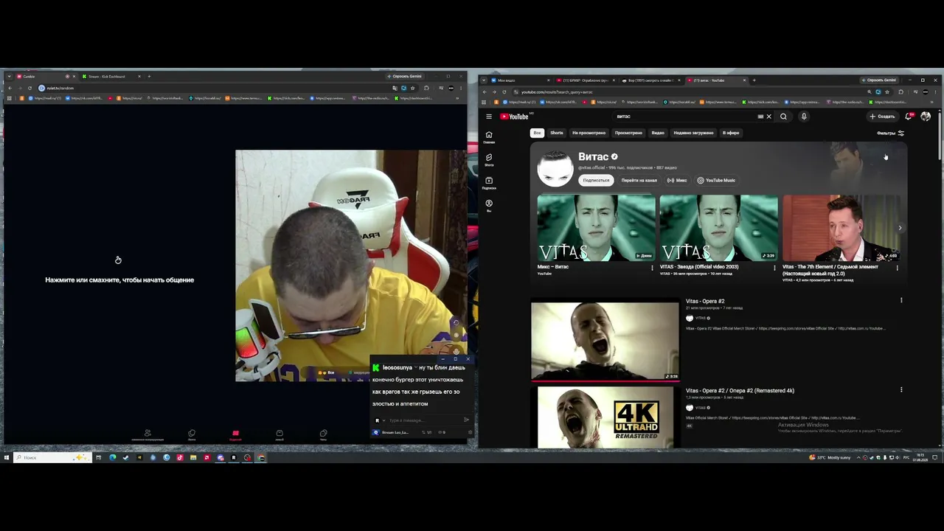Open the on-screen keyboard in YouTube search
The height and width of the screenshot is (531, 944).
click(x=760, y=117)
